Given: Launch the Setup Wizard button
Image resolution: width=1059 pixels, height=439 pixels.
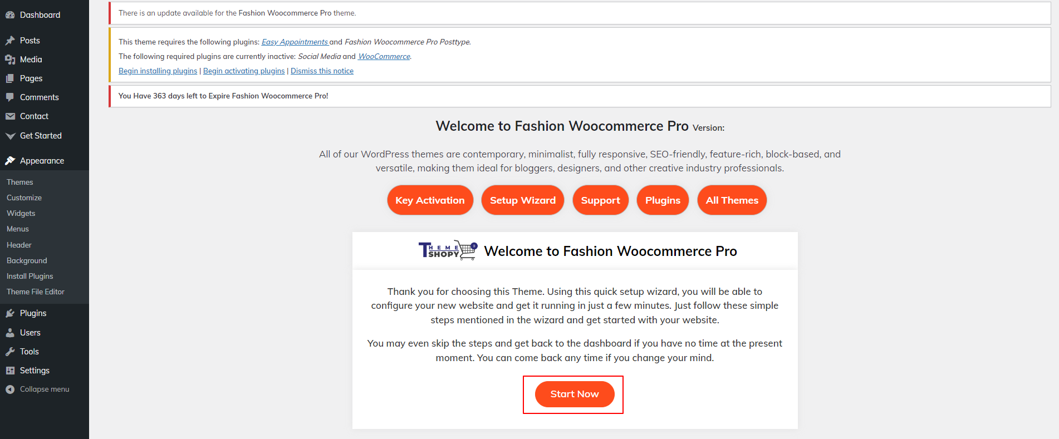Looking at the screenshot, I should tap(523, 200).
